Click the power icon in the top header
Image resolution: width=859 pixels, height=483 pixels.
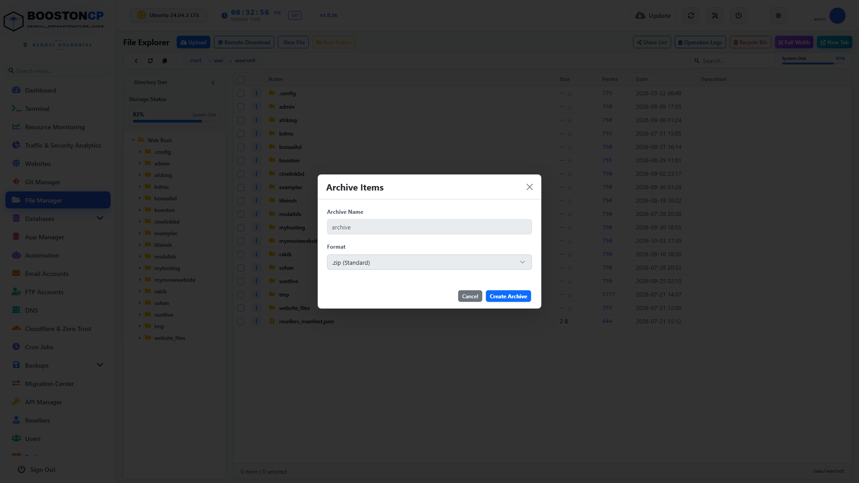click(x=738, y=16)
